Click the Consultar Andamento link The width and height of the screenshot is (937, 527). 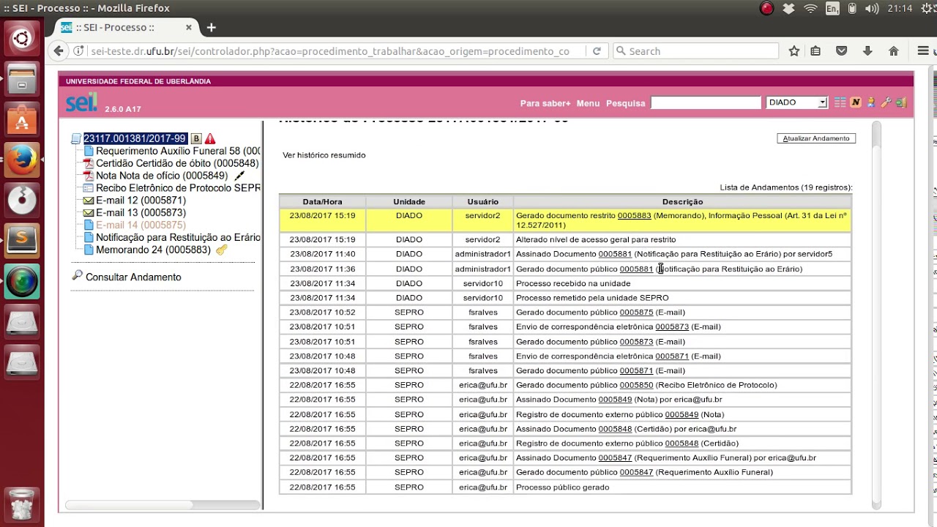pyautogui.click(x=133, y=277)
